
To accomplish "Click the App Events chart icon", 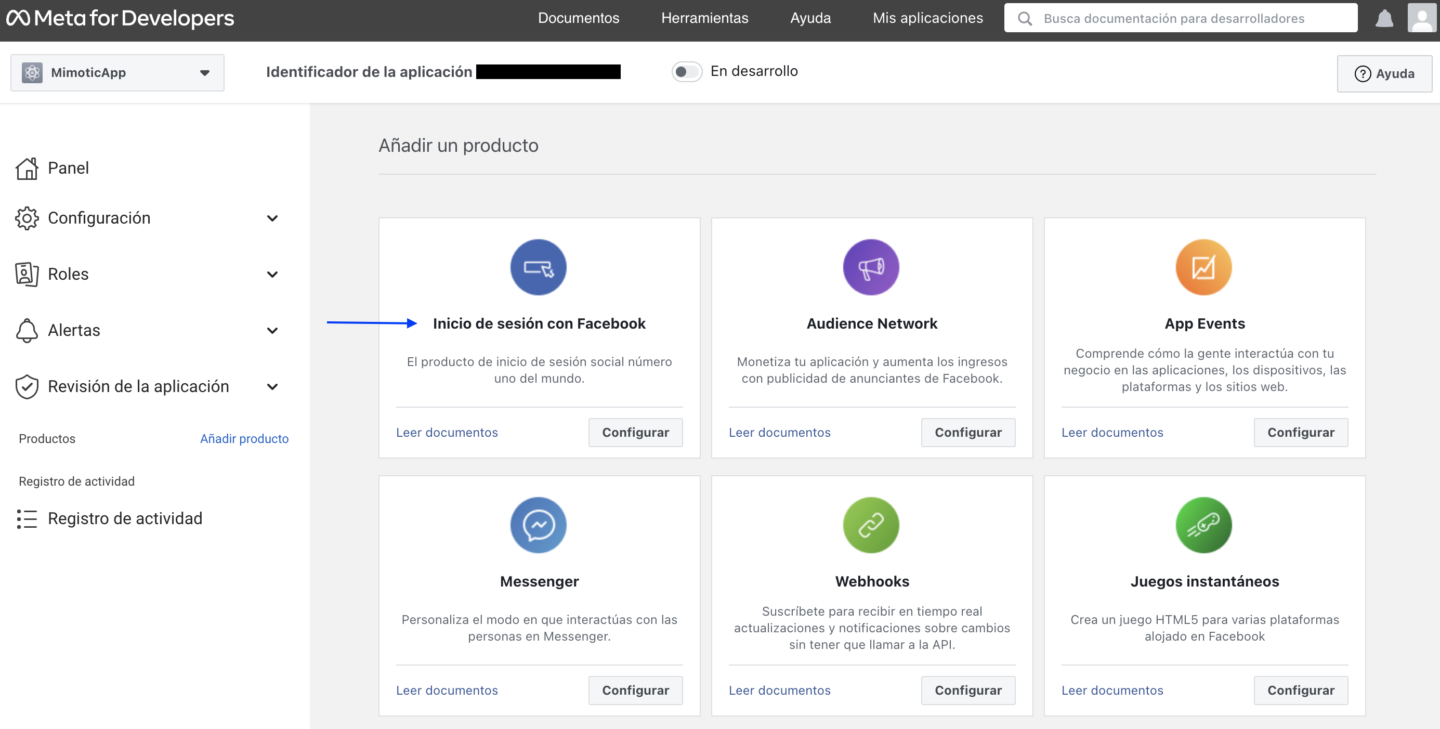I will point(1203,267).
